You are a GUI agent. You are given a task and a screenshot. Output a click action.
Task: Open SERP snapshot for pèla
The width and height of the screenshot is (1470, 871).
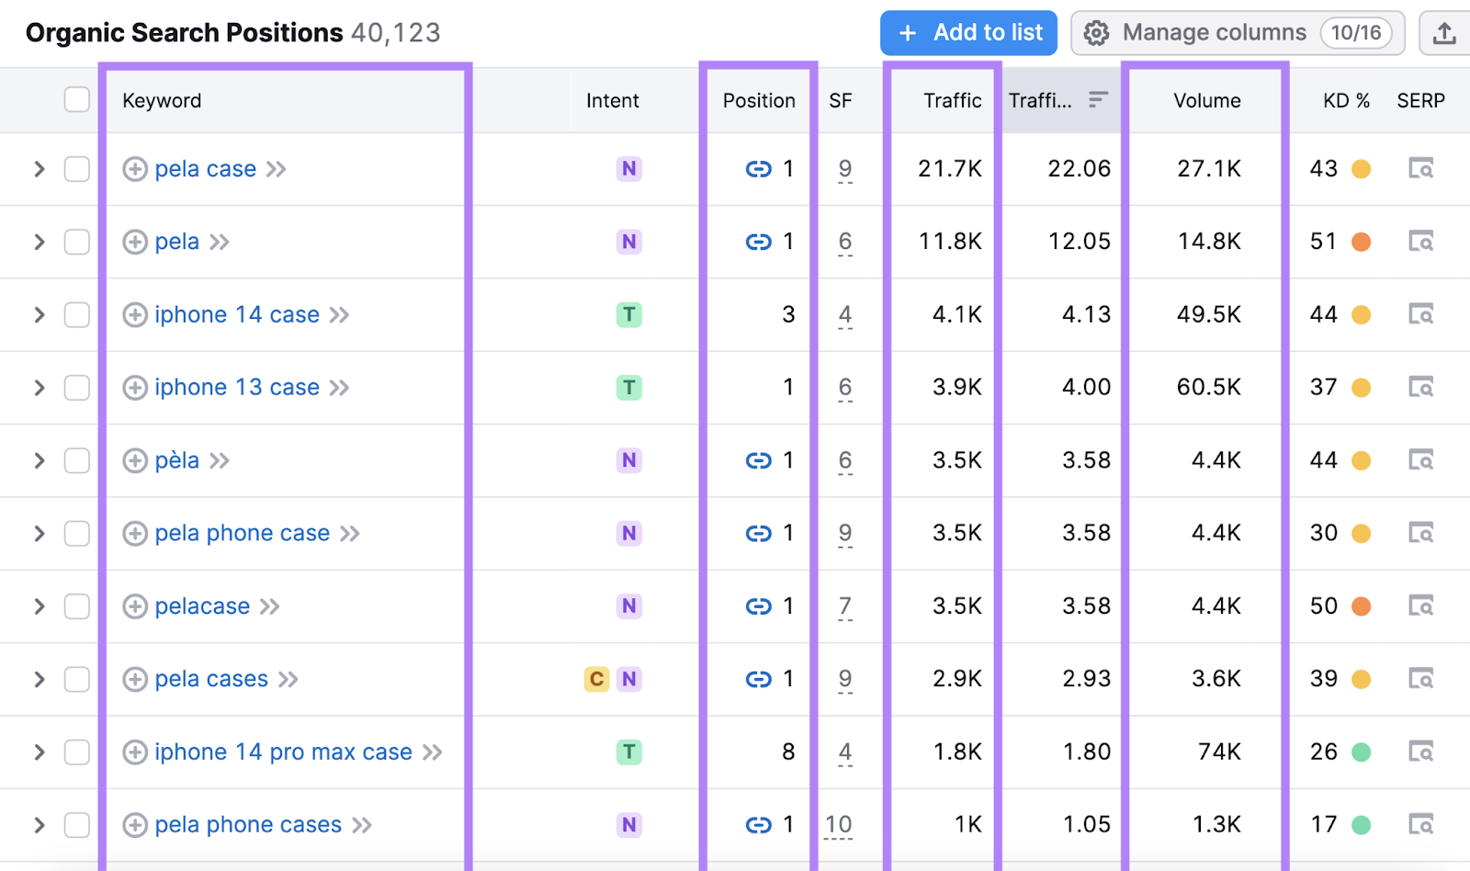tap(1420, 460)
